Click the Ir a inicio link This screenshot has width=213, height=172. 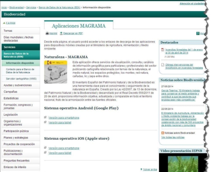click(11, 23)
